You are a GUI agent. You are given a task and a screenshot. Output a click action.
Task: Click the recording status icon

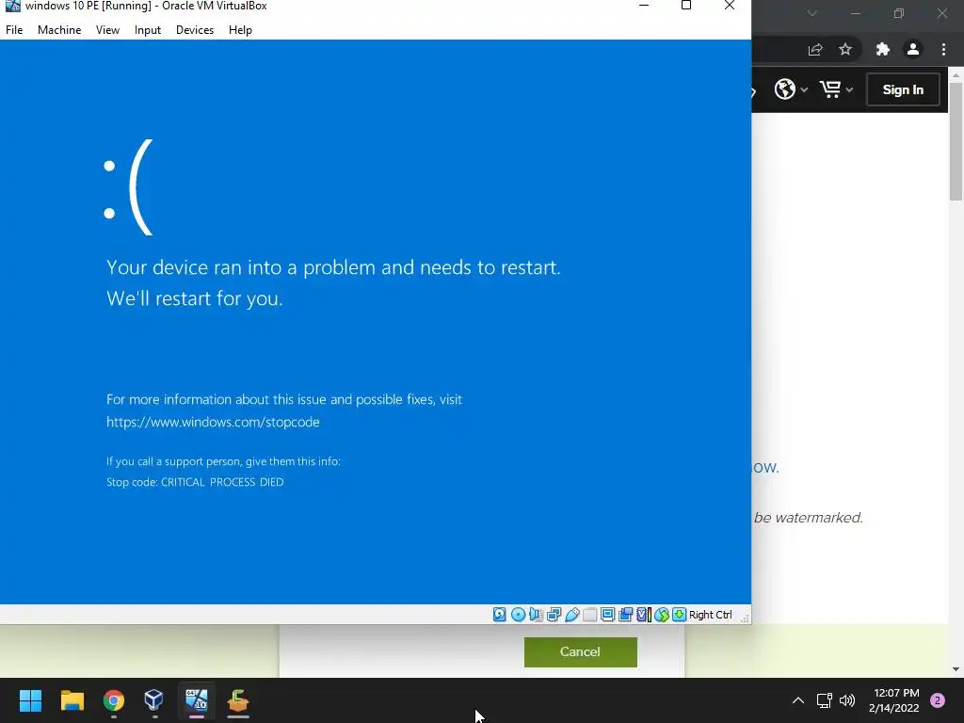point(625,614)
